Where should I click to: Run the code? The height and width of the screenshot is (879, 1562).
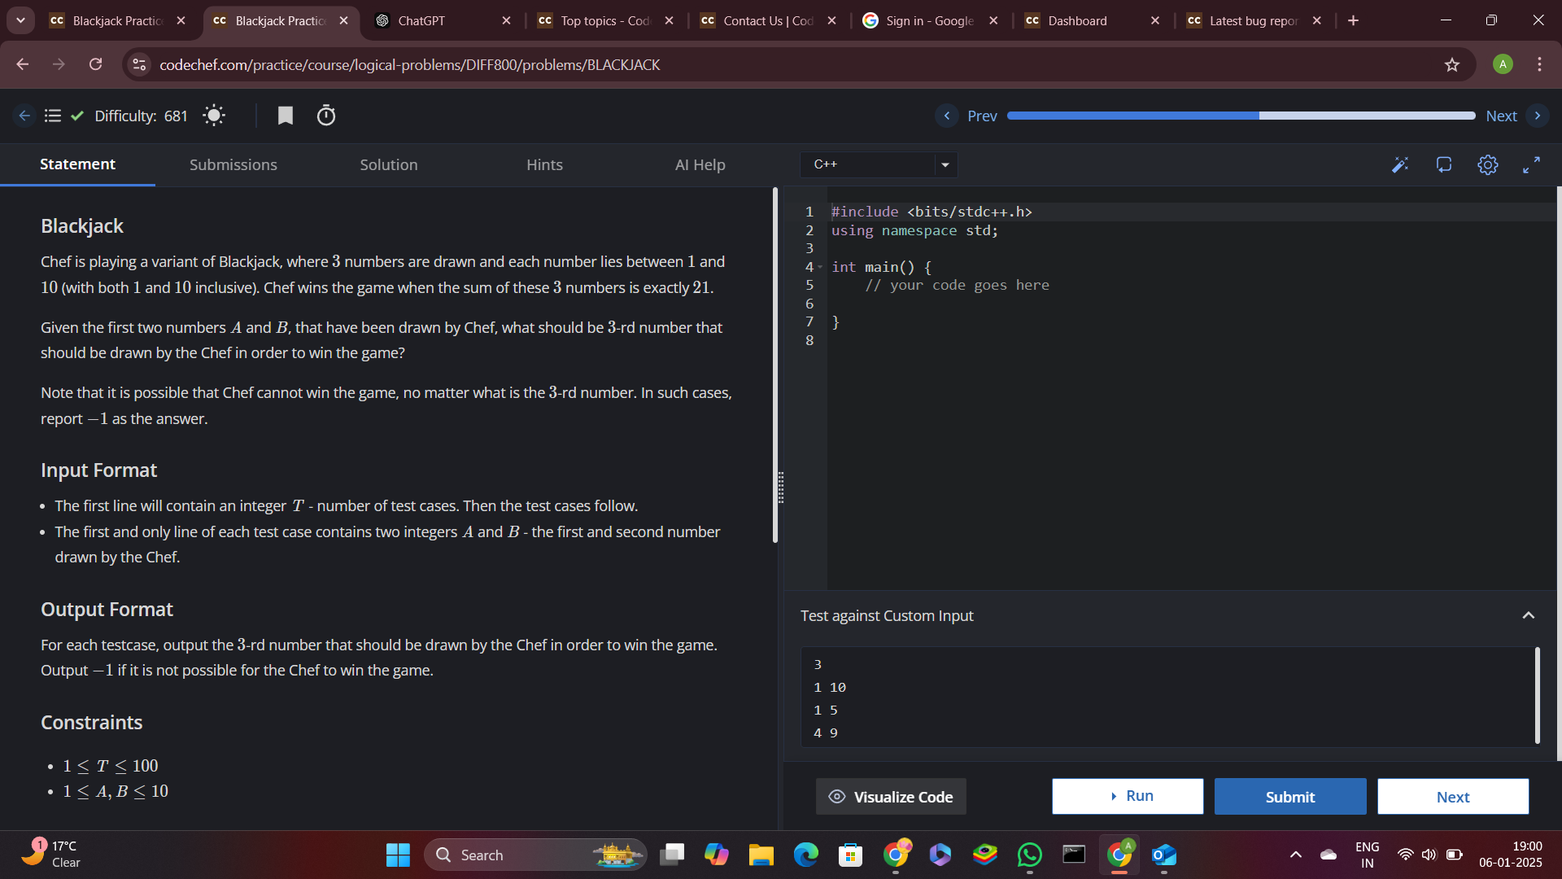[x=1127, y=796]
